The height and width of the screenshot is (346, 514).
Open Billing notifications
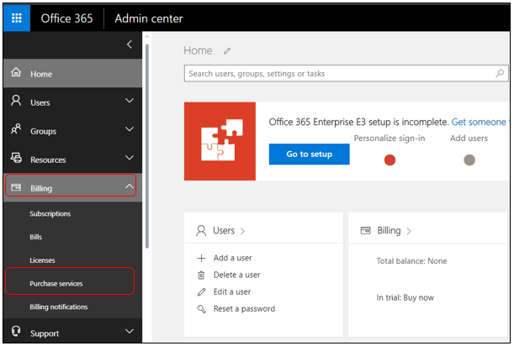coord(59,307)
